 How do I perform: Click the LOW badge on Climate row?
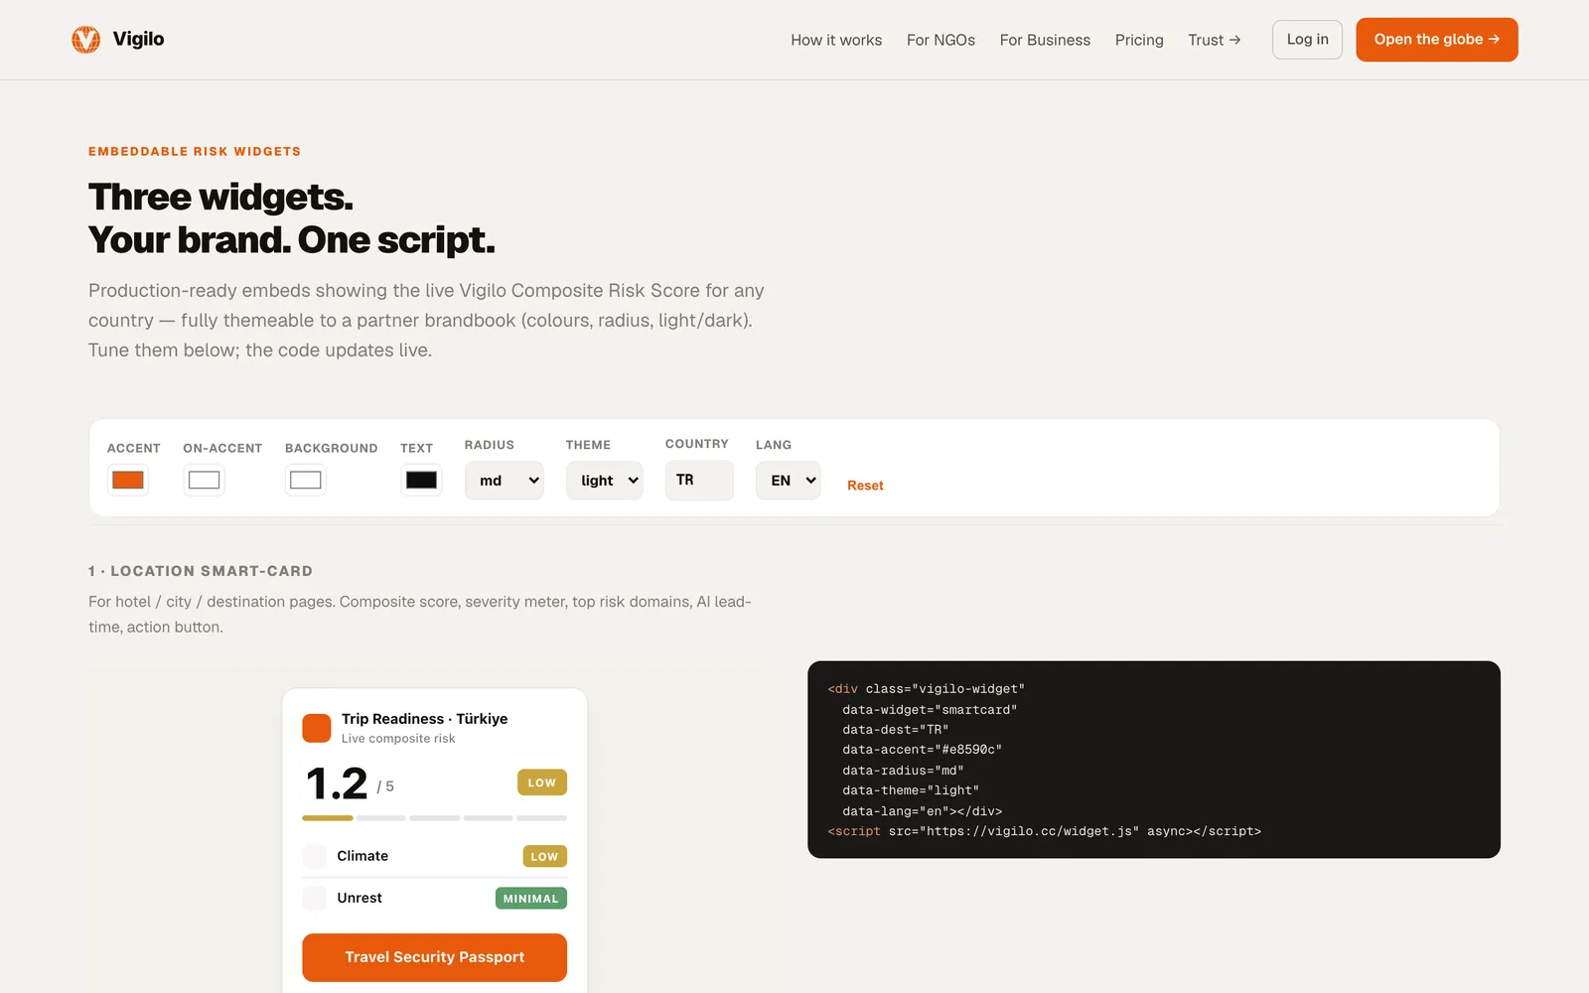(544, 857)
